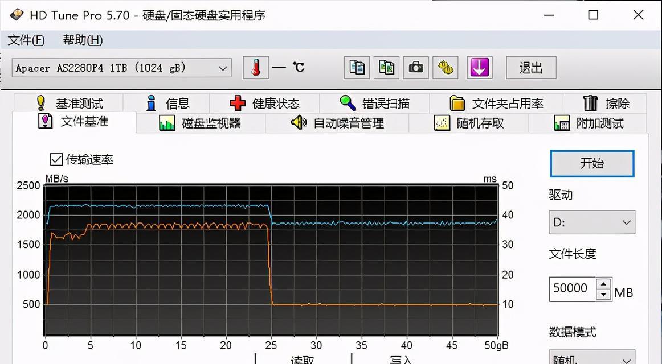The height and width of the screenshot is (364, 662).
Task: Switch to the 错误扫描 tab
Action: click(374, 103)
